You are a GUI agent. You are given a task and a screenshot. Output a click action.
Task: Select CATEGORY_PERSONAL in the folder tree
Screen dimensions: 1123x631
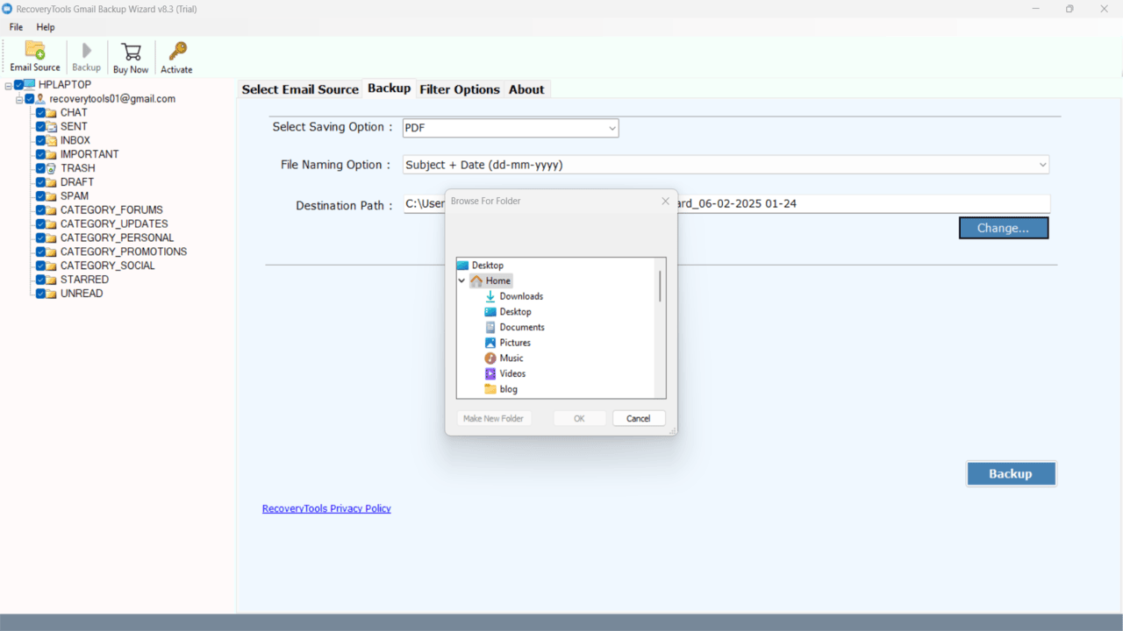(117, 238)
